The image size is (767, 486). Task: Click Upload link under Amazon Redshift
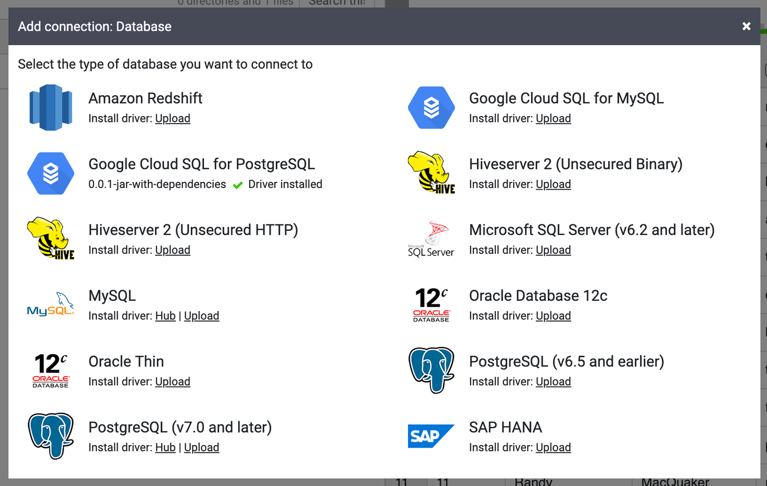(173, 119)
